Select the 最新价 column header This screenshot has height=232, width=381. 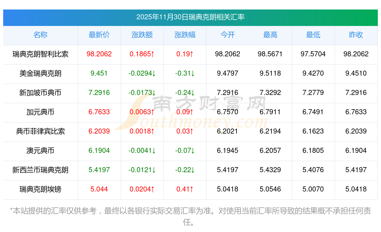(99, 35)
